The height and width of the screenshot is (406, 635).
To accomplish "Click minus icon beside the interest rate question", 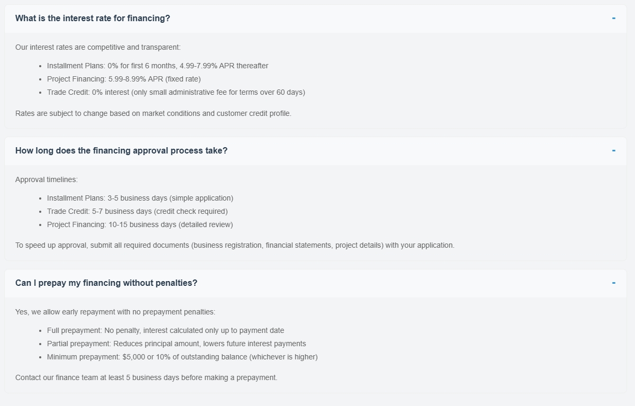I will [x=613, y=19].
